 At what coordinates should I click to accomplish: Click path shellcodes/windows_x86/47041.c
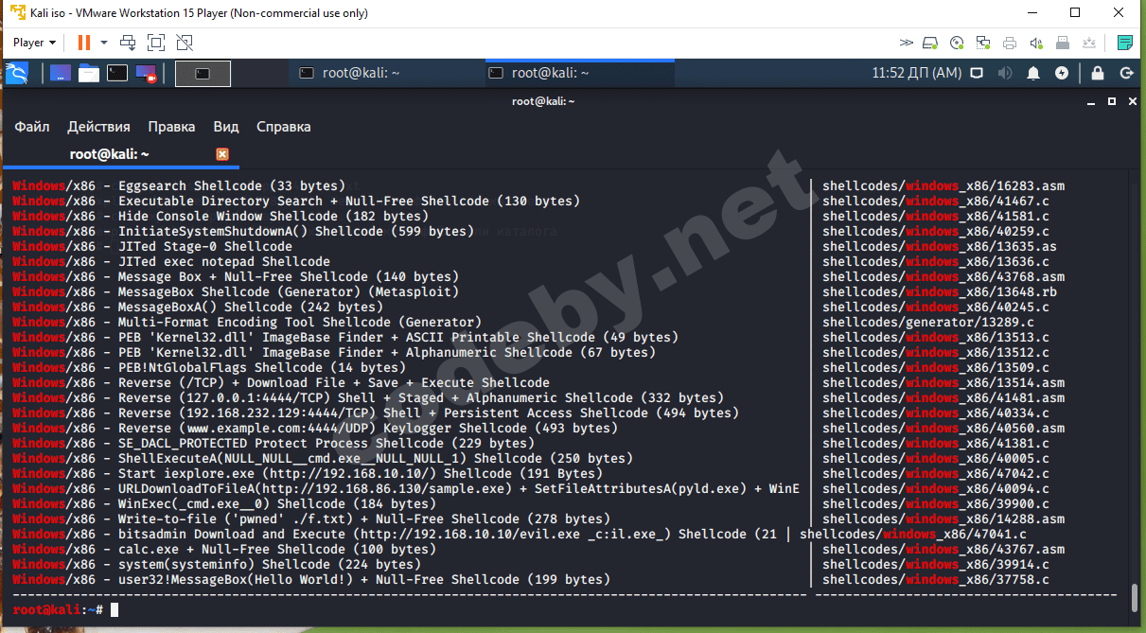coord(913,534)
